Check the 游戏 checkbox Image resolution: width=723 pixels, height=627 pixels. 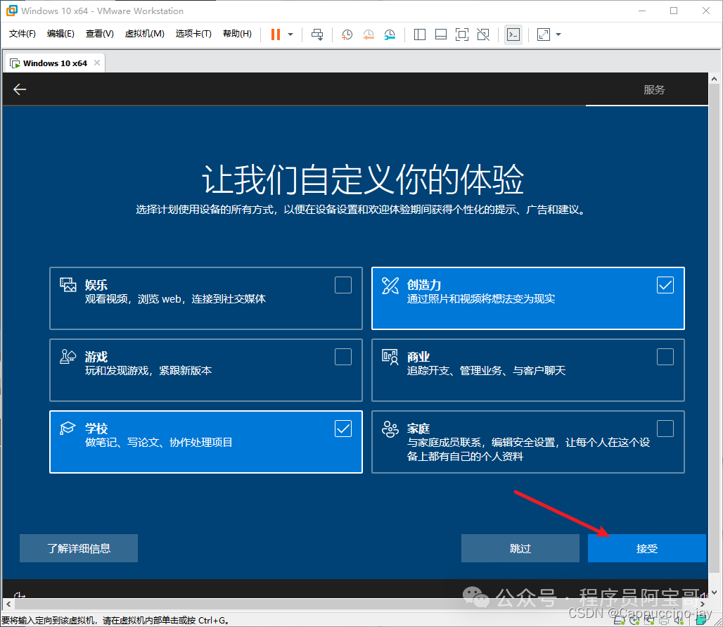click(343, 357)
